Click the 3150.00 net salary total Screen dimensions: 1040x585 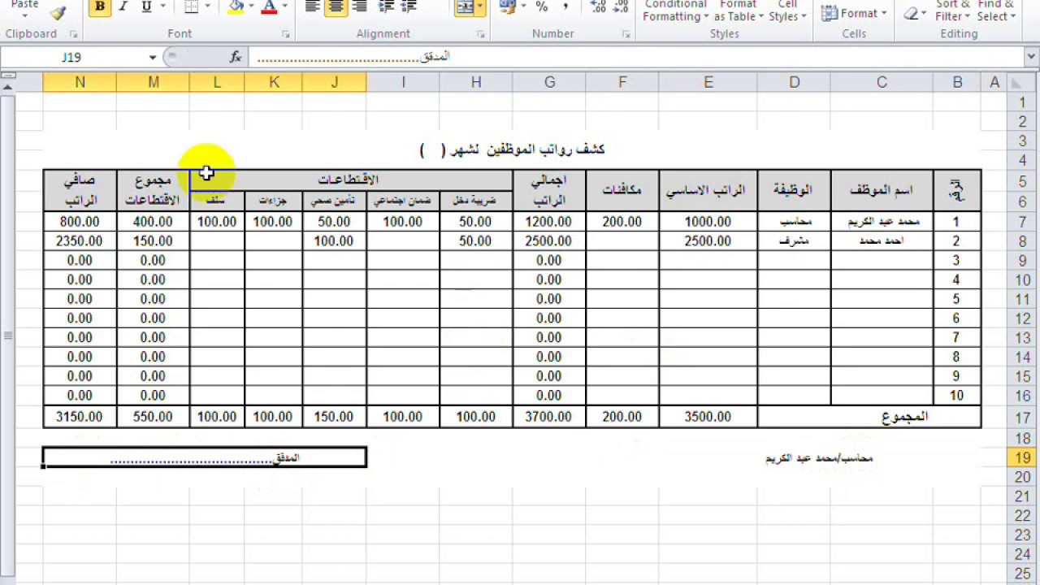pyautogui.click(x=80, y=417)
